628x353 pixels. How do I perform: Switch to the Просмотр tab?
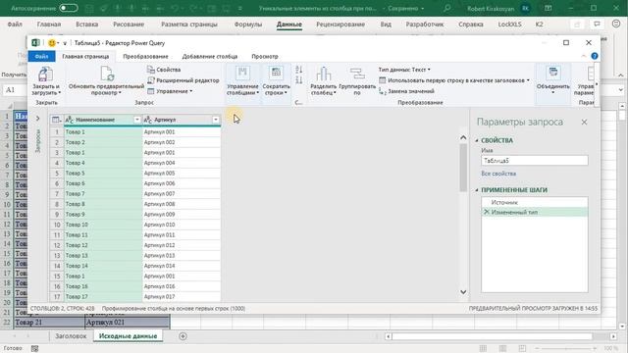[265, 57]
